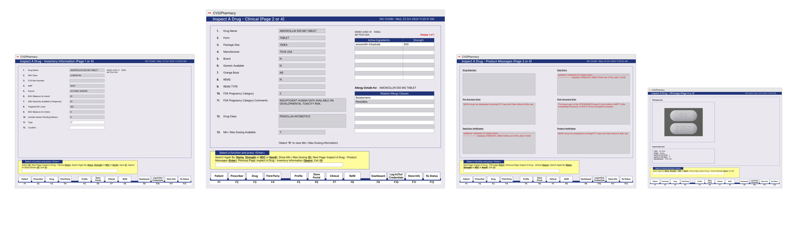Select Prescriber in the Product Messages window
Viewport: 797px width, 225px height.
[480, 179]
